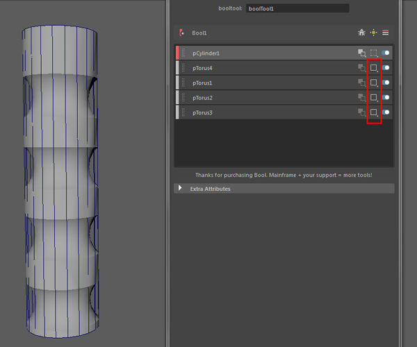Screen dimensions: 417x347
Task: Click the drag handle of pCylinder1 row
Action: click(183, 53)
